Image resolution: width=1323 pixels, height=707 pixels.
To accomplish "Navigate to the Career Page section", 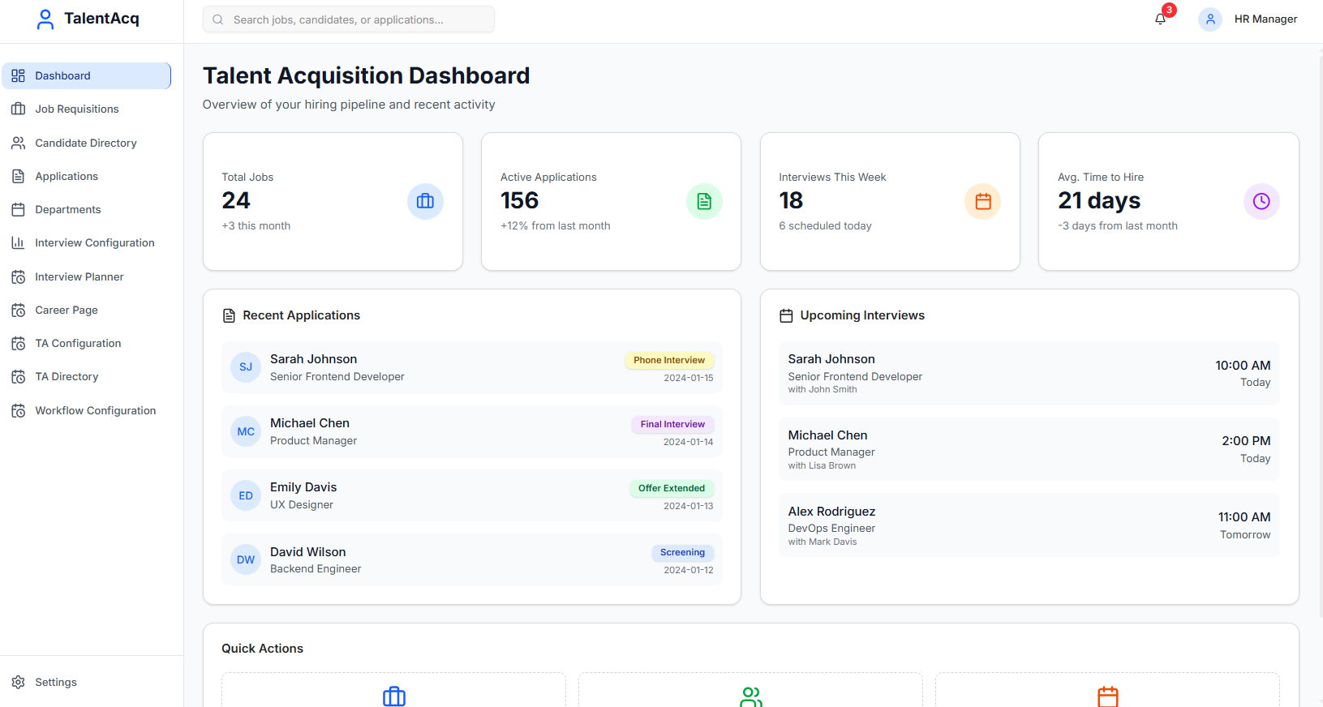I will (67, 310).
